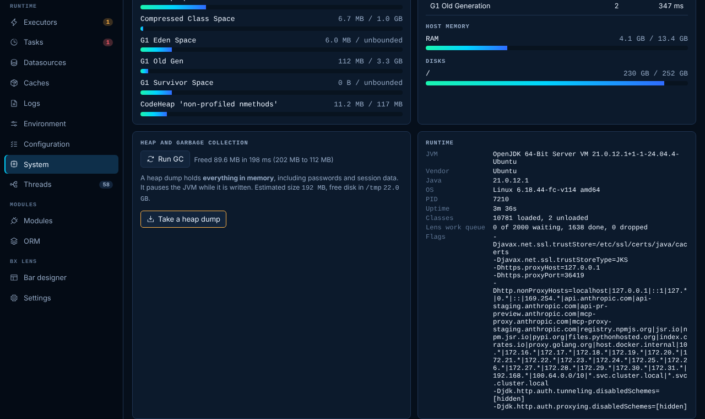Viewport: 705px width, 419px height.
Task: Click the G1 Old Gen usage bar
Action: (272, 71)
